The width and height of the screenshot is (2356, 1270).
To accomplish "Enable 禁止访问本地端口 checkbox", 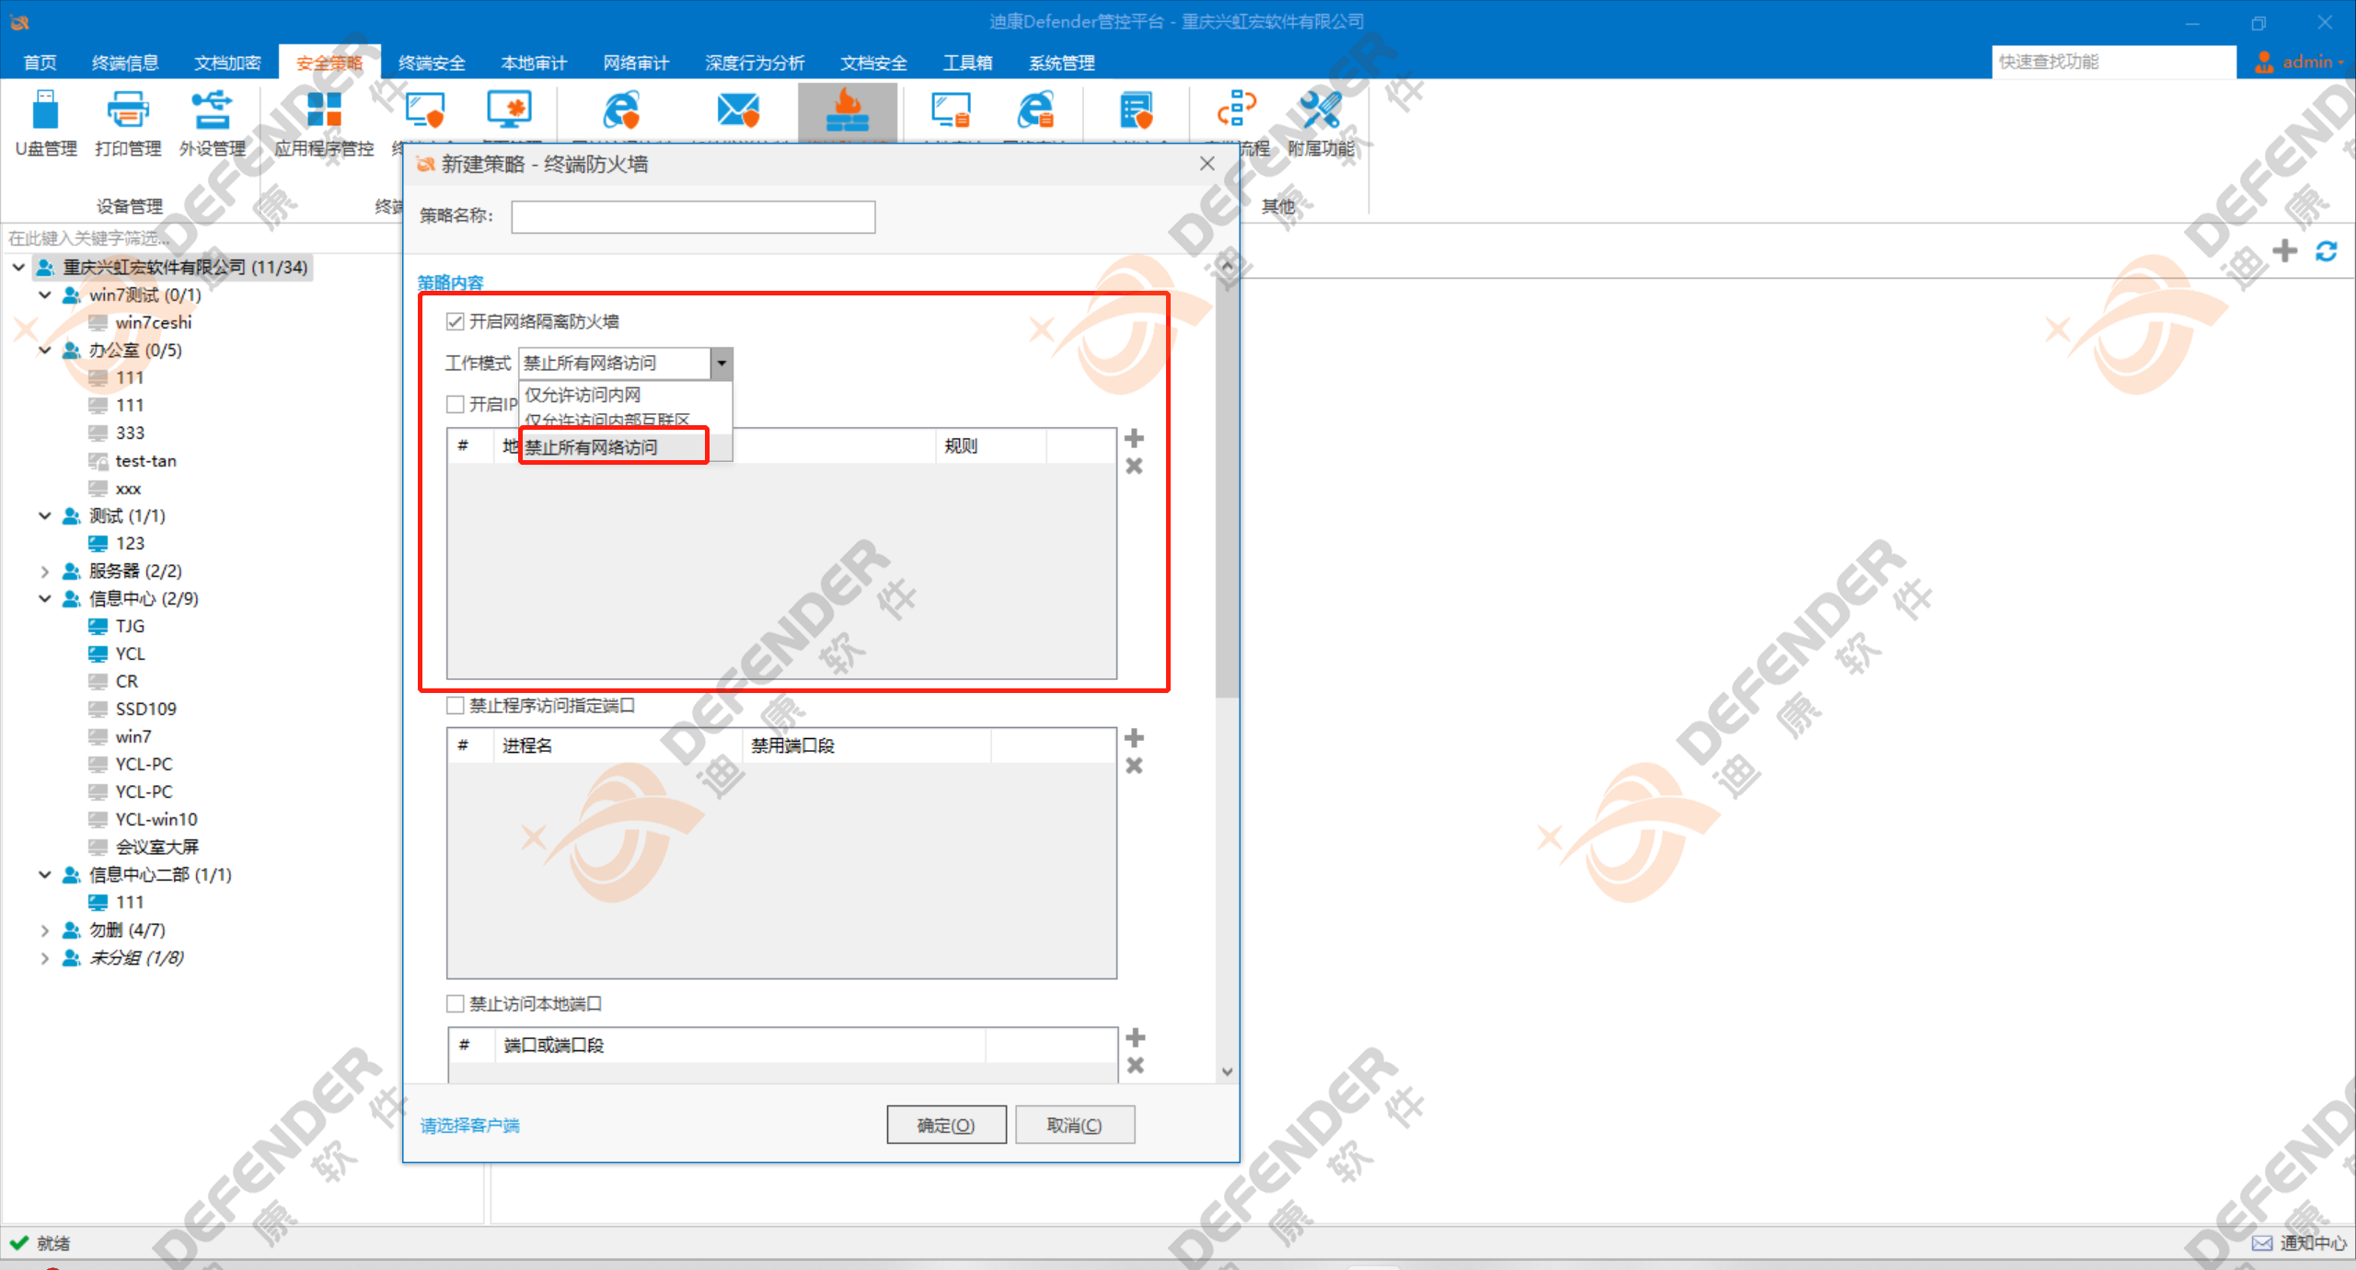I will (x=455, y=1004).
